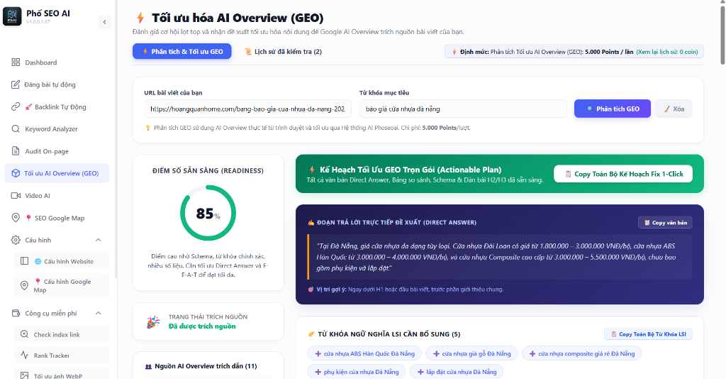Viewport: 726px width, 379px height.
Task: Click the map pin icon for SEO Google Map
Action: (16, 218)
